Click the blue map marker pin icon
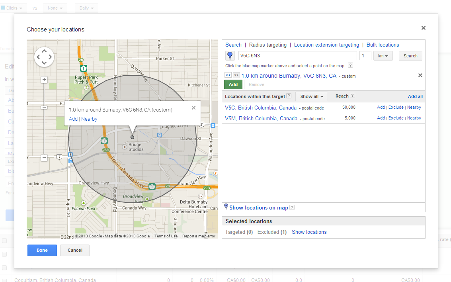 click(230, 56)
